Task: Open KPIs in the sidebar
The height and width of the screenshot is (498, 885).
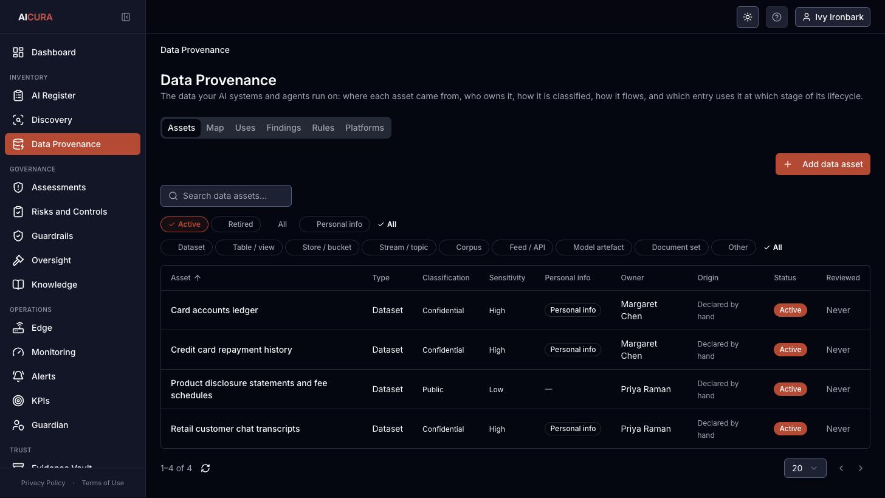Action: click(x=72, y=401)
